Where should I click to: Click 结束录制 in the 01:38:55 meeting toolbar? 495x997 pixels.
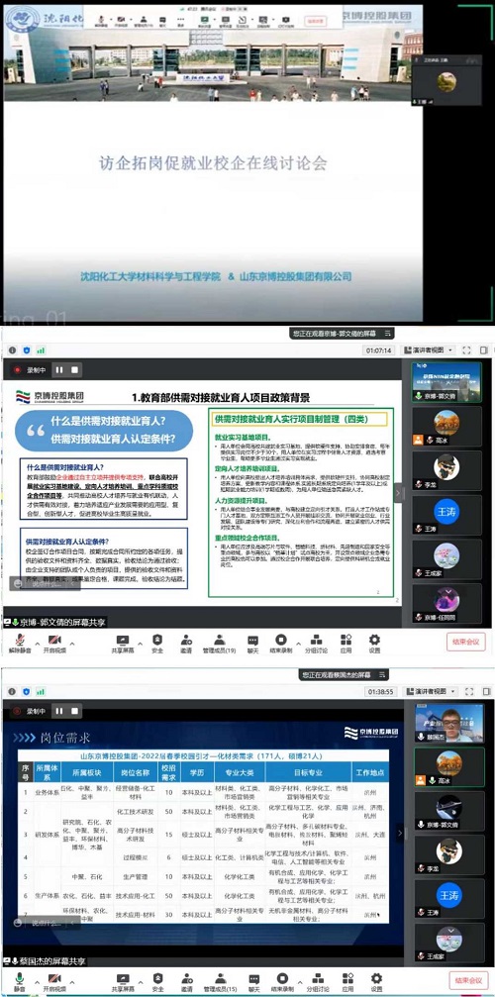click(283, 982)
